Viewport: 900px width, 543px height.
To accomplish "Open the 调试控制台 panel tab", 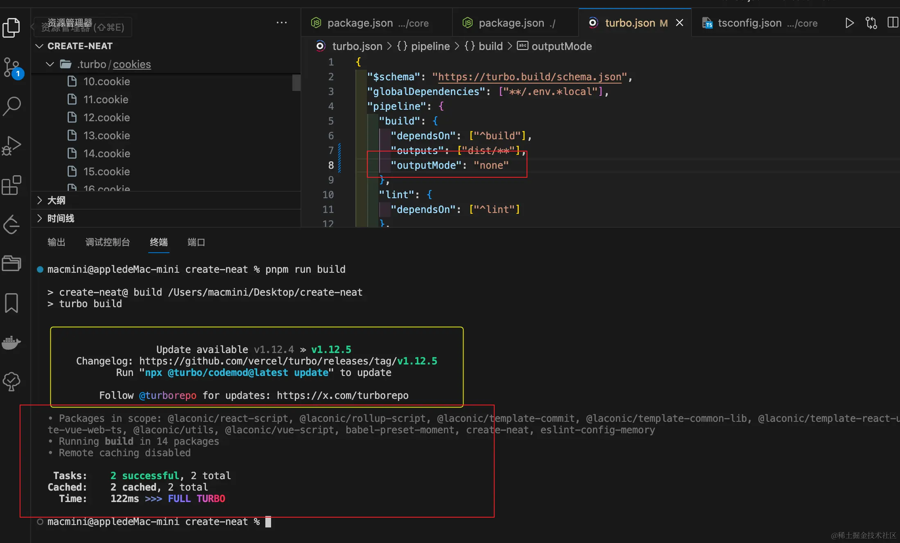I will click(108, 242).
